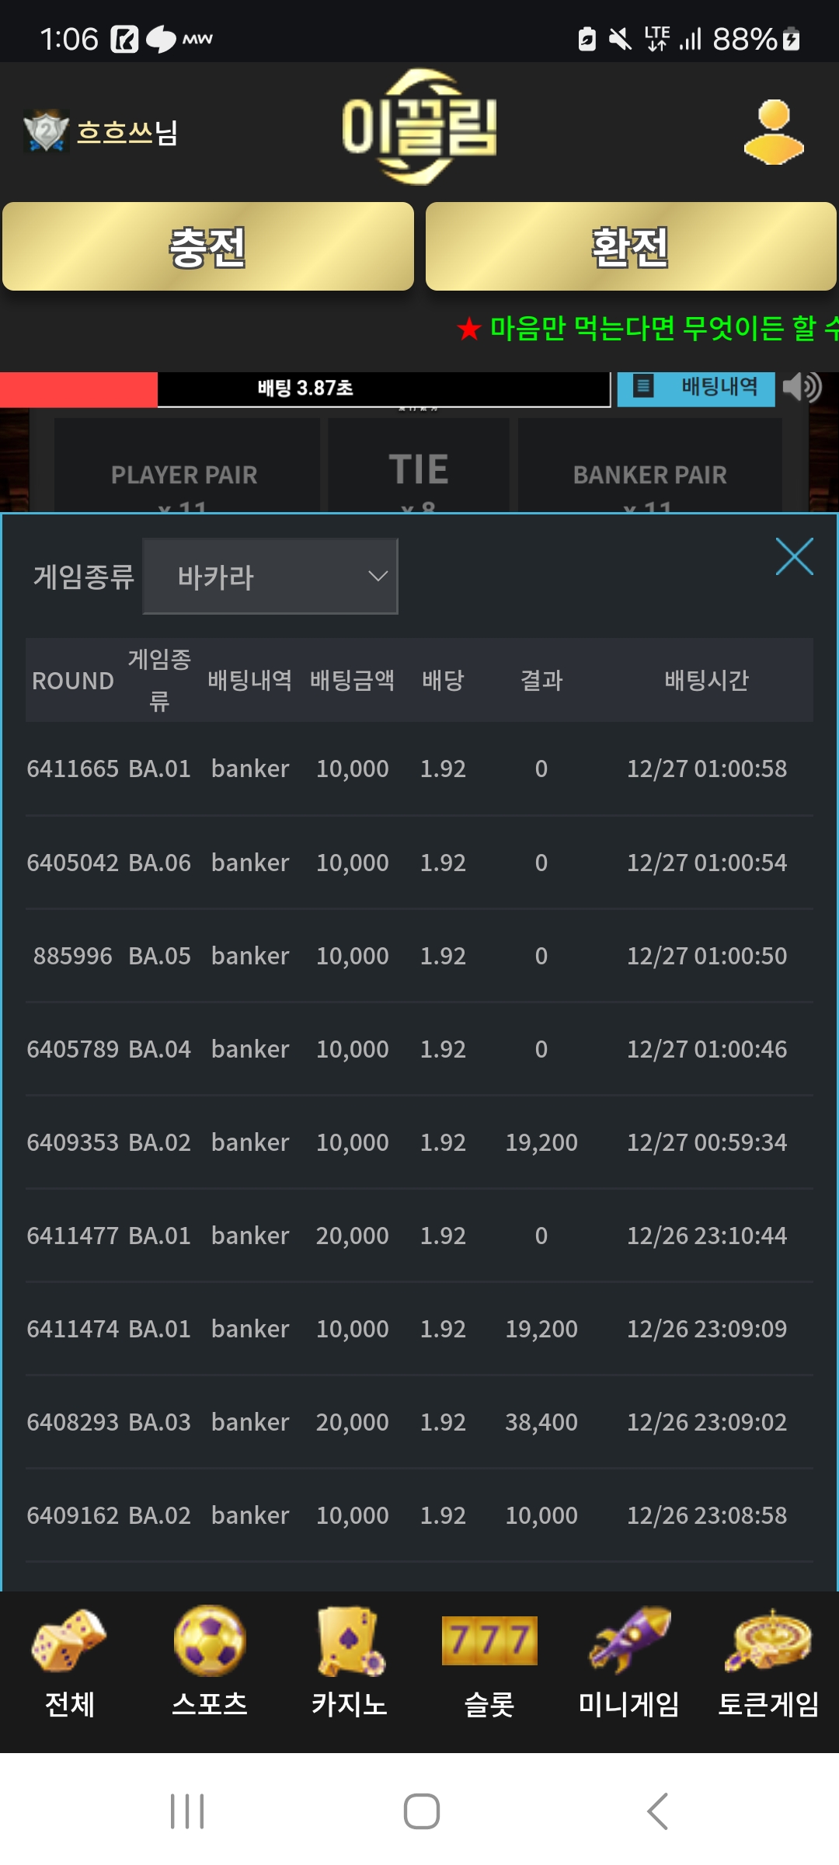Screen dimensions: 839x1865
Task: Click the betting countdown progress bar
Action: tap(305, 389)
